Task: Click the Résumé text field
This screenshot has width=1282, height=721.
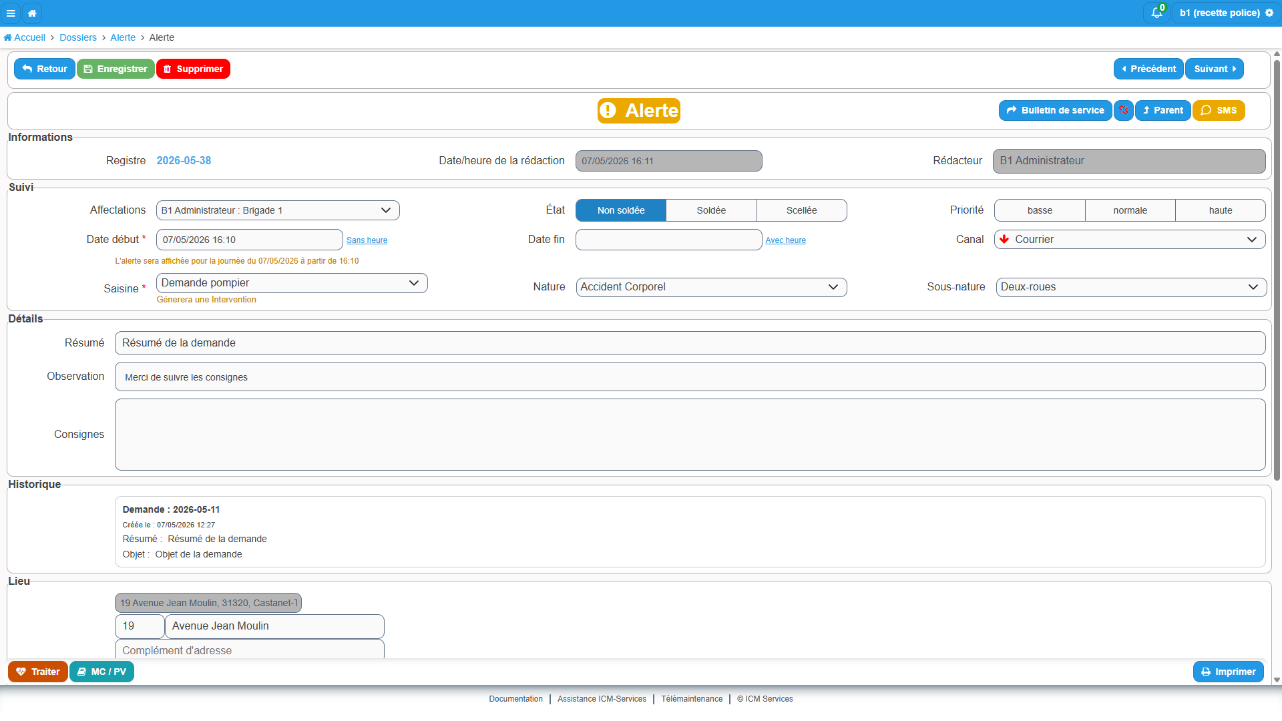Action: coord(690,343)
